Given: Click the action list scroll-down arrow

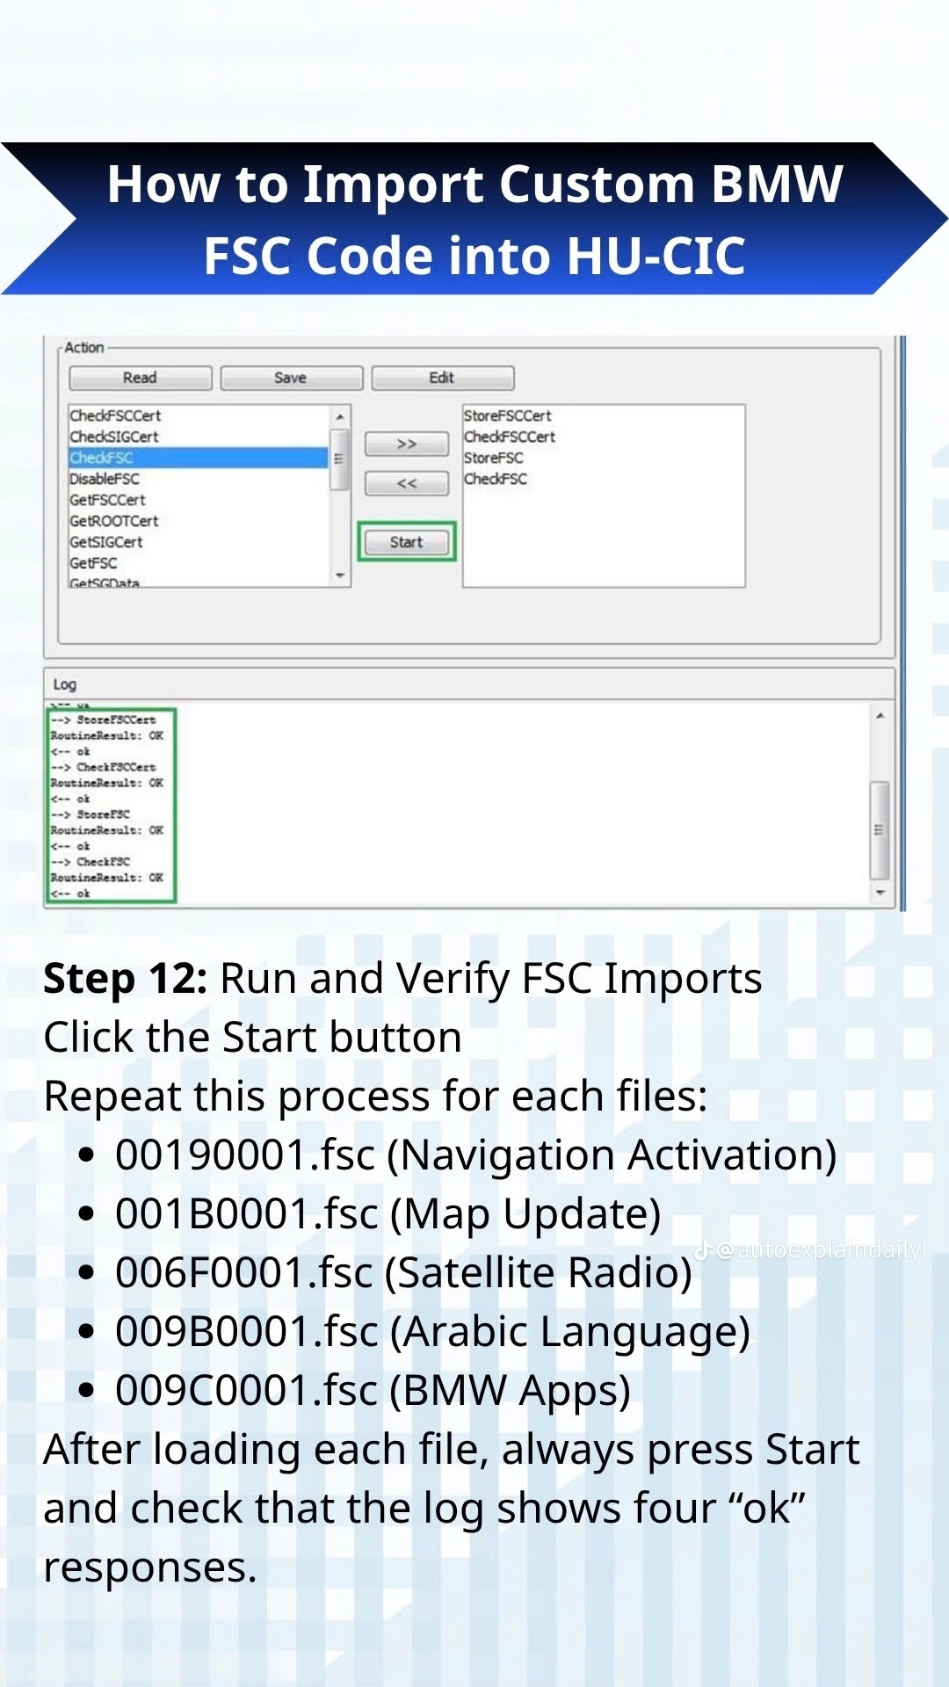Looking at the screenshot, I should tap(340, 576).
